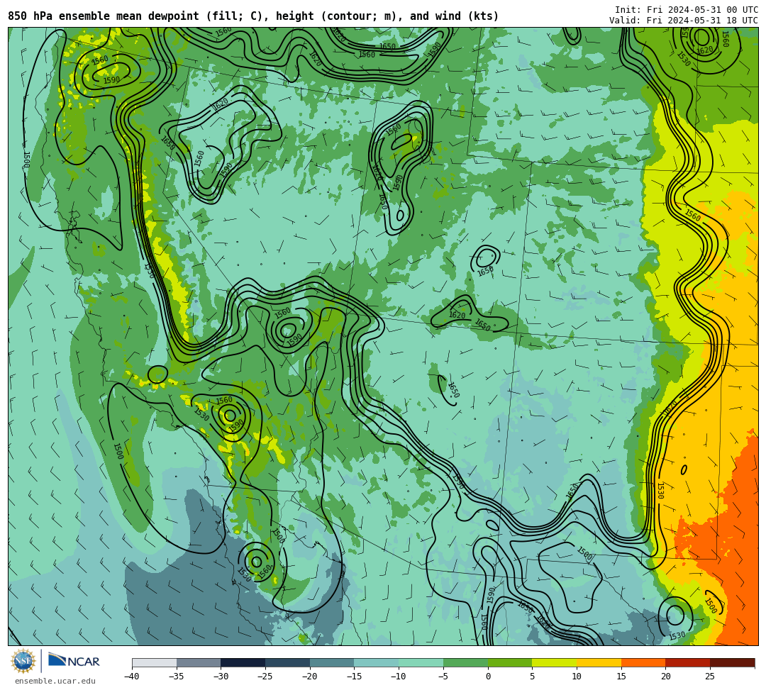766x690 pixels.
Task: Click the 15 to 20 orange colorbar swatch
Action: coord(643,662)
